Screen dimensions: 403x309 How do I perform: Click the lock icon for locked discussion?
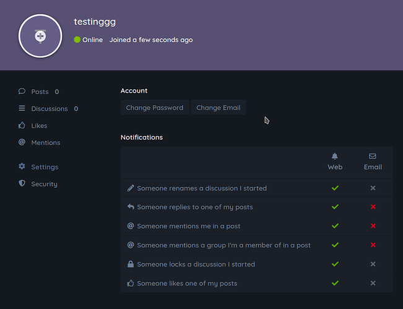click(131, 264)
